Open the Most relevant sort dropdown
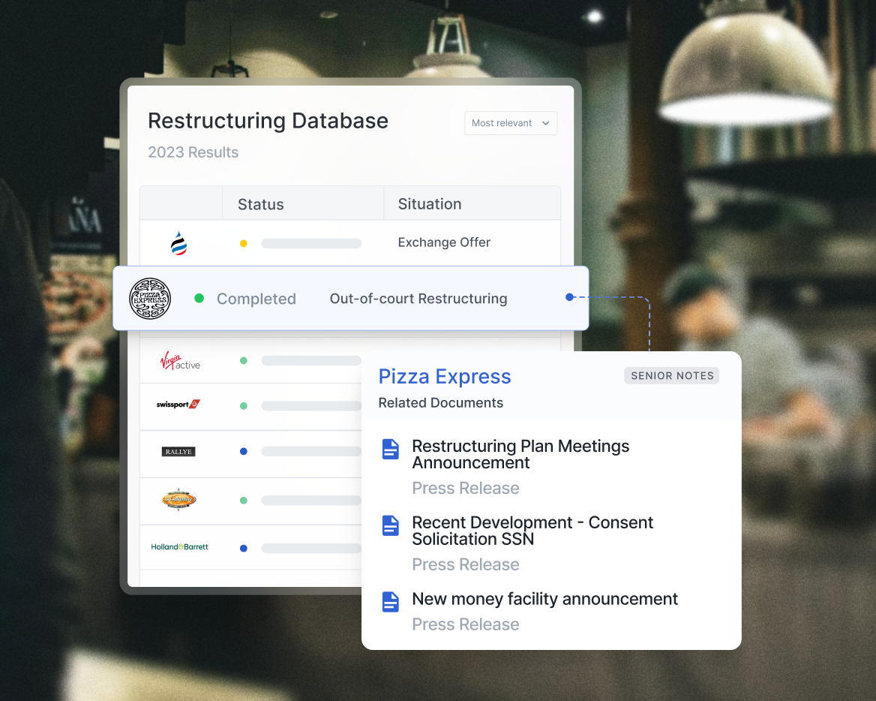 511,123
